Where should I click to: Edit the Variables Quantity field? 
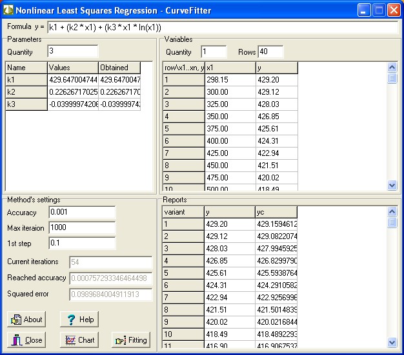(x=213, y=52)
